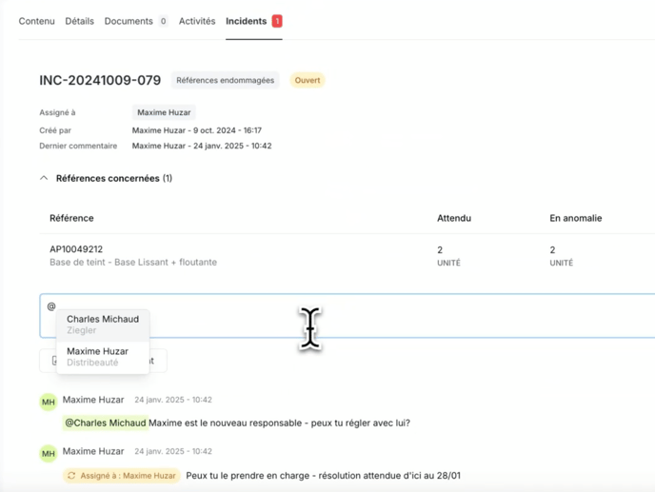The width and height of the screenshot is (655, 492).
Task: Select Charles Michaud from mention suggestions
Action: 102,325
